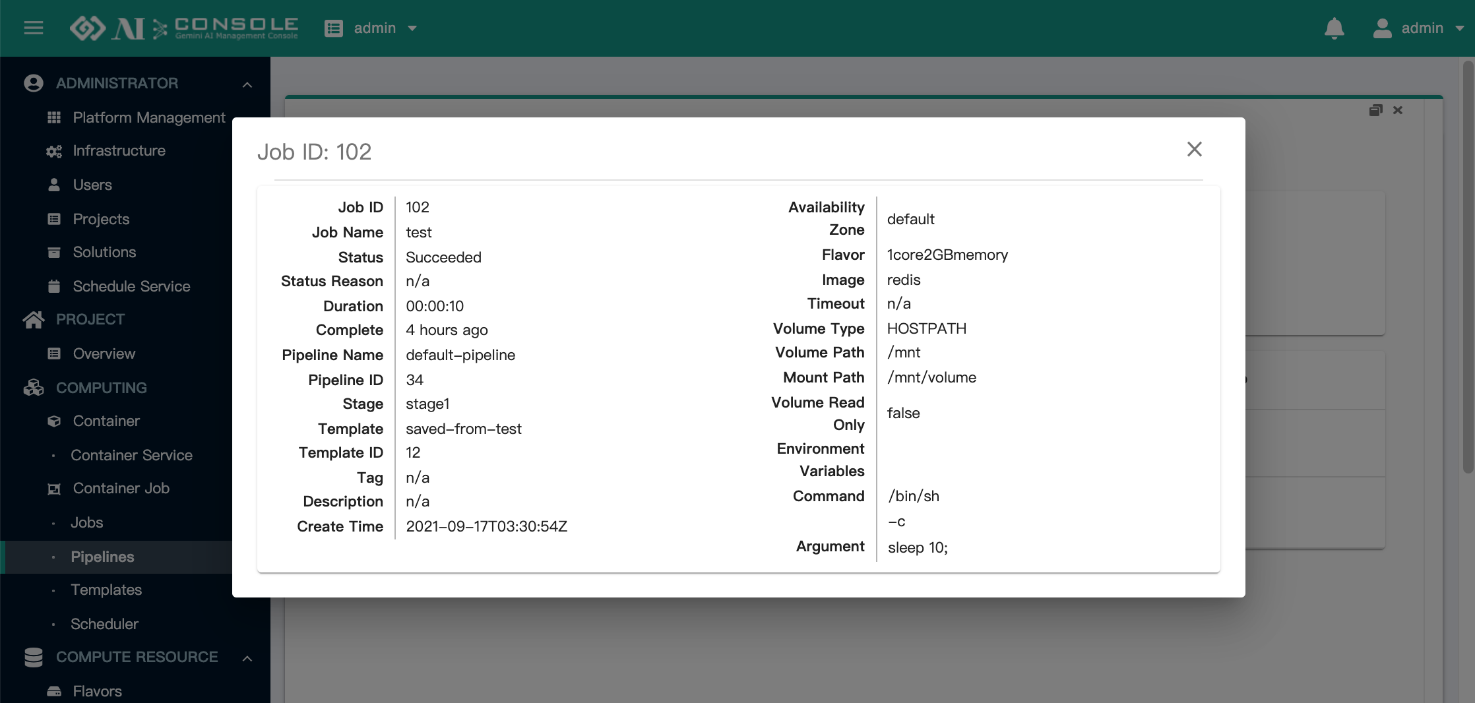Image resolution: width=1475 pixels, height=703 pixels.
Task: Click the stage1 stage value
Action: tap(427, 404)
